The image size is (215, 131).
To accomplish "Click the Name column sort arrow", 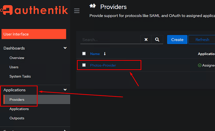I will (105, 54).
